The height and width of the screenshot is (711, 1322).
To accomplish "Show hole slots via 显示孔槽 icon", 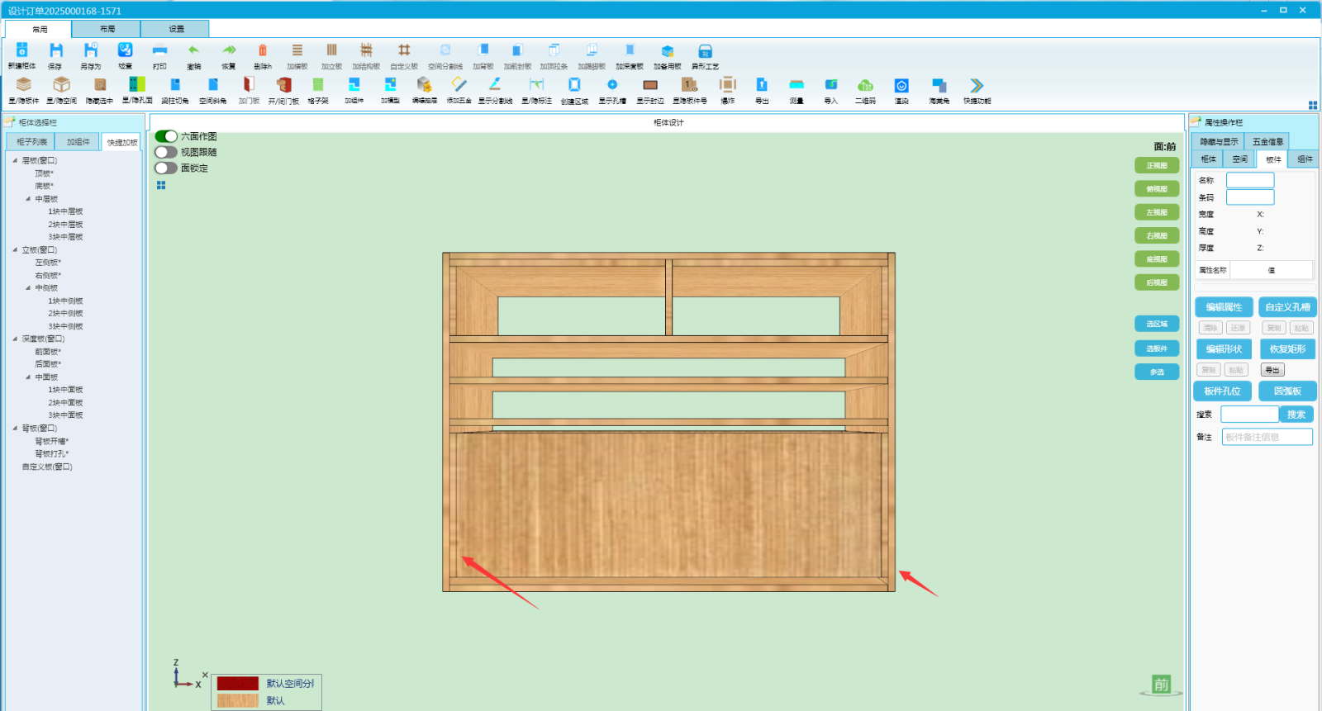I will [x=612, y=85].
